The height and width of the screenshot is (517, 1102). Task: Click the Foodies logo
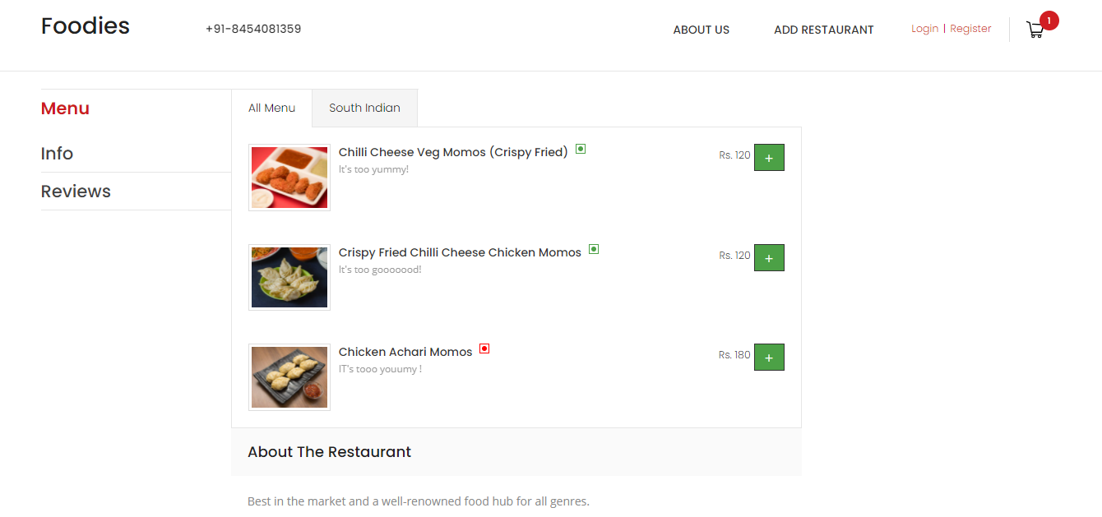85,25
